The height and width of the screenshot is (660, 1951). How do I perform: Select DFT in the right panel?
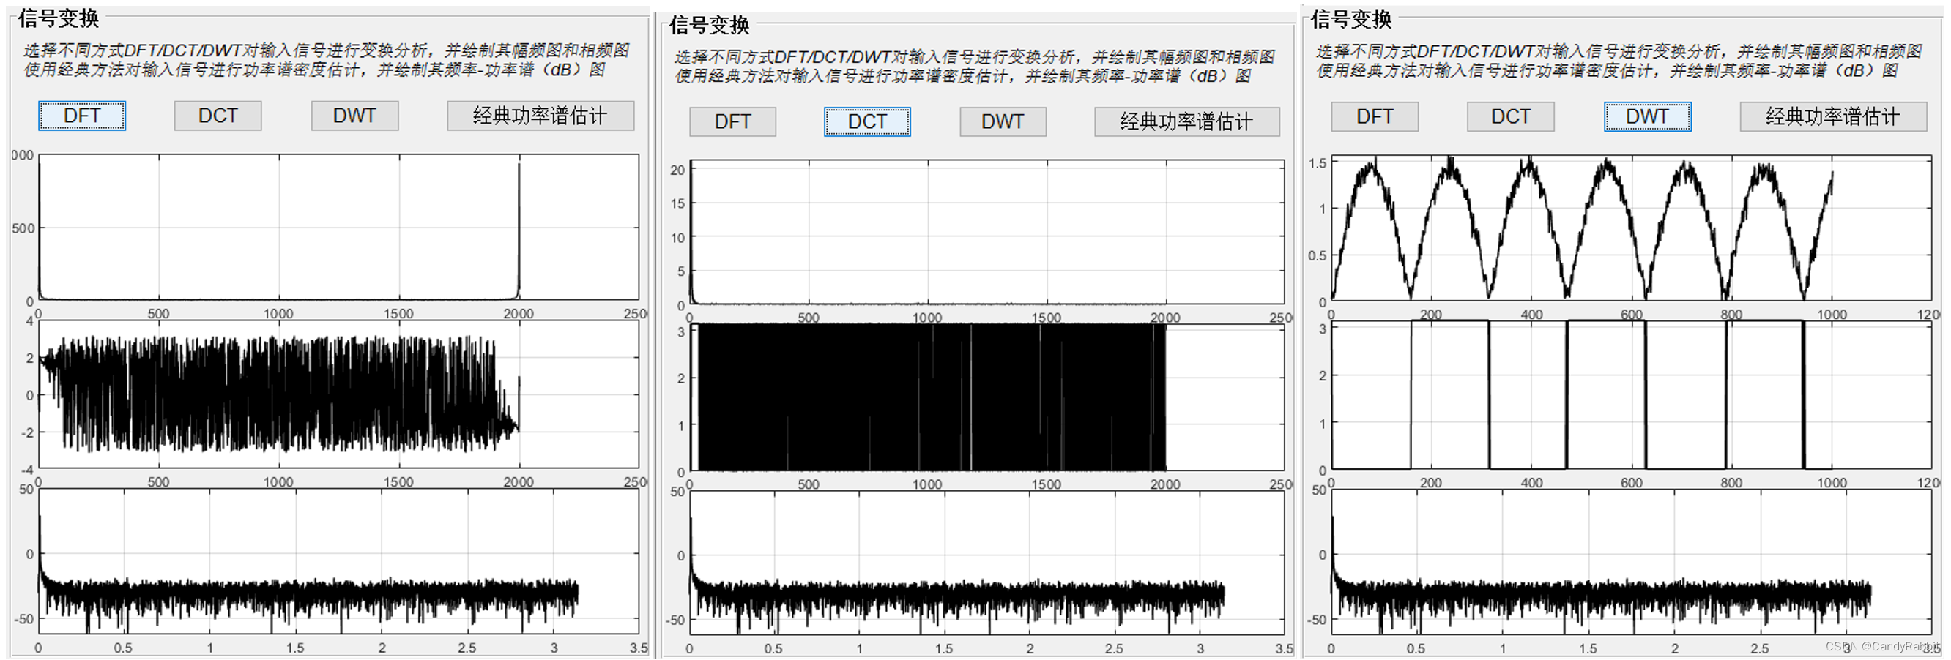[1374, 116]
